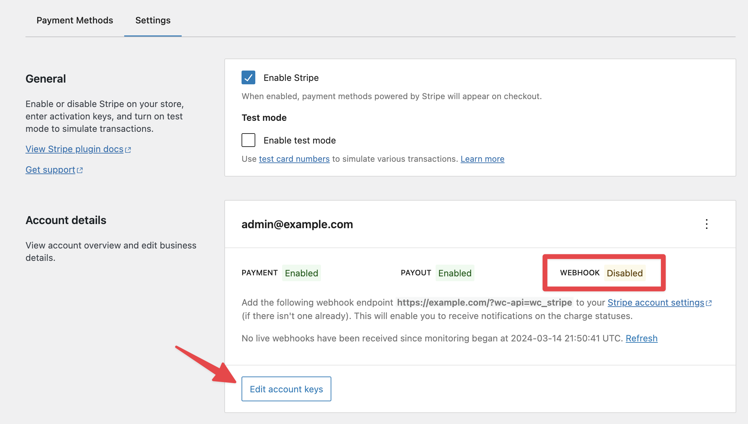
Task: Uncheck the Enable Stripe checkbox
Action: (248, 78)
